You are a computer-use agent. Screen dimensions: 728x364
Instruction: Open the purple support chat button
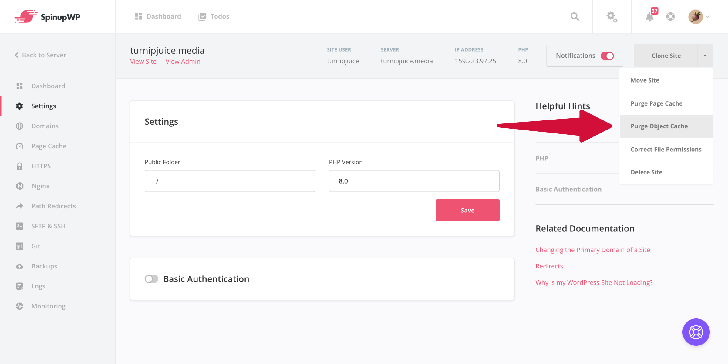(696, 332)
